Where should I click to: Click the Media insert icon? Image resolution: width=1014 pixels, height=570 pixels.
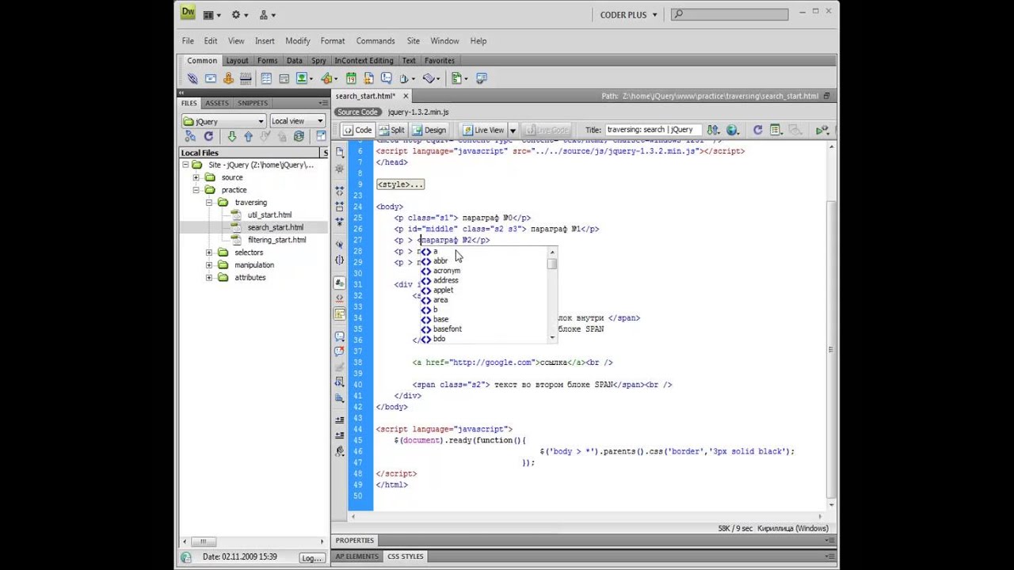click(x=326, y=78)
